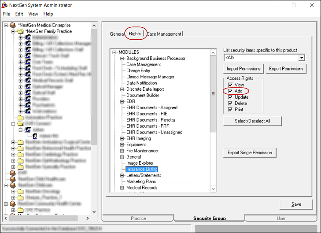
Task: Select EHR Documents - Assigned module
Action: pos(152,107)
